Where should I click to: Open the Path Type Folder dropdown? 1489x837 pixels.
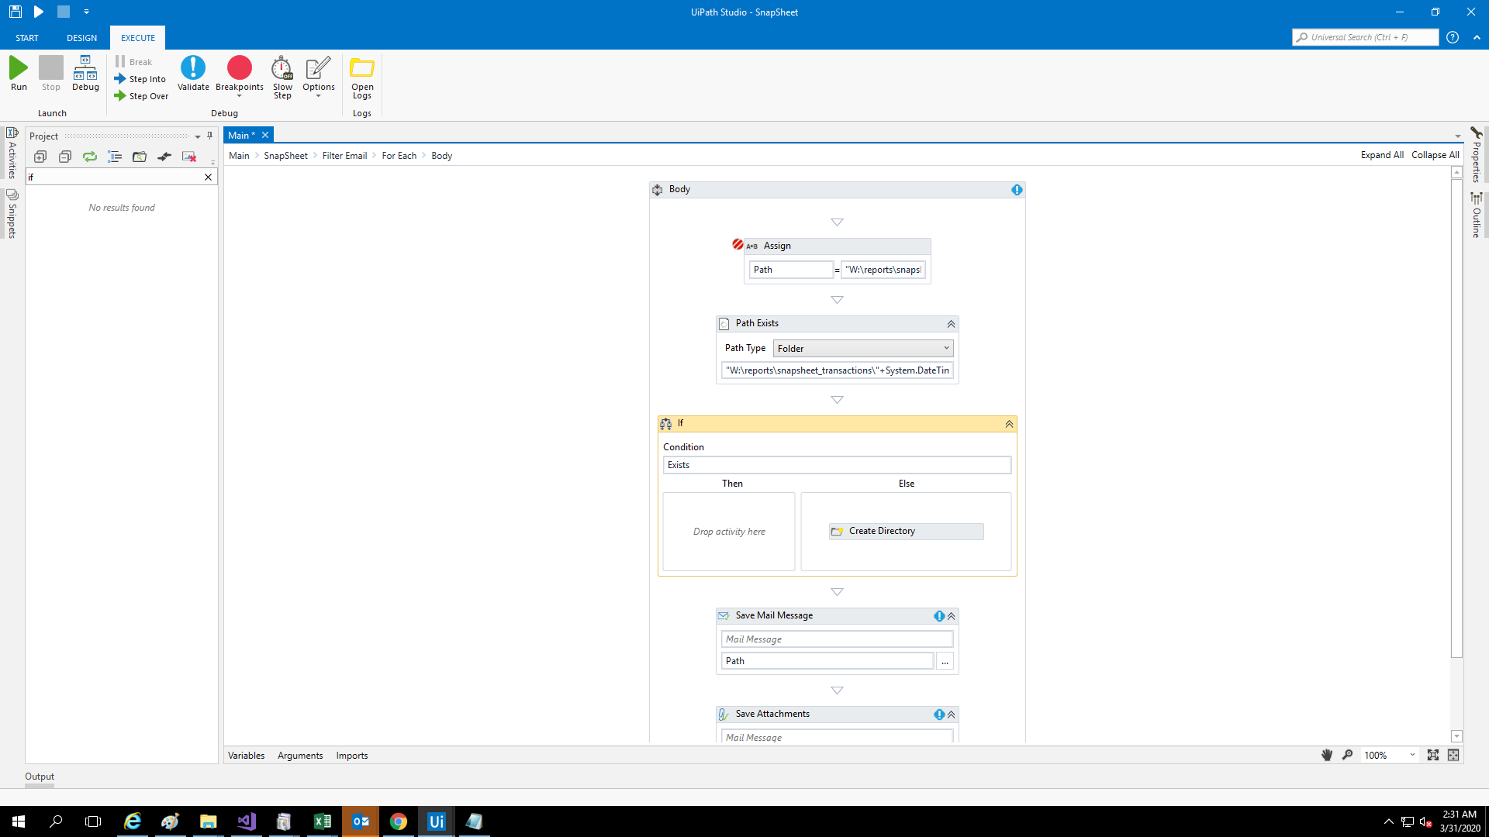click(x=863, y=349)
